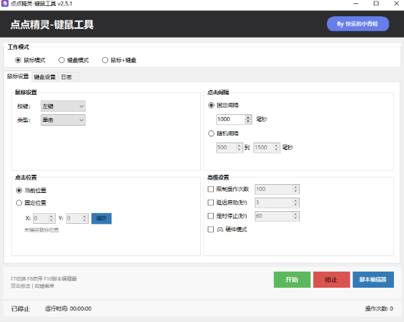Increase the 1500 random maximum value

pyautogui.click(x=276, y=145)
